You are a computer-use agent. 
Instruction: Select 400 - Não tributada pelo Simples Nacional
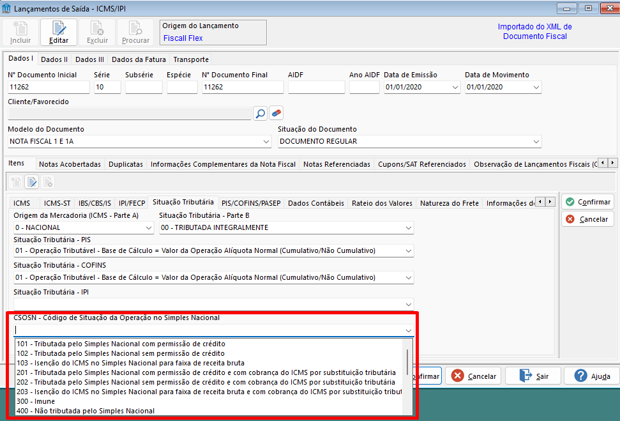click(x=209, y=411)
